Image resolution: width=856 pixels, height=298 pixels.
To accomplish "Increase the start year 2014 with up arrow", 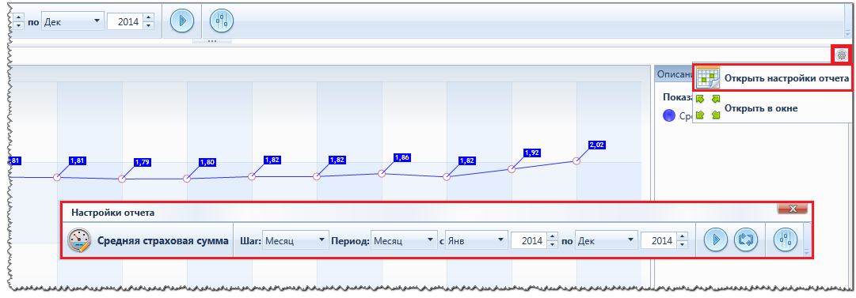I will (x=552, y=236).
